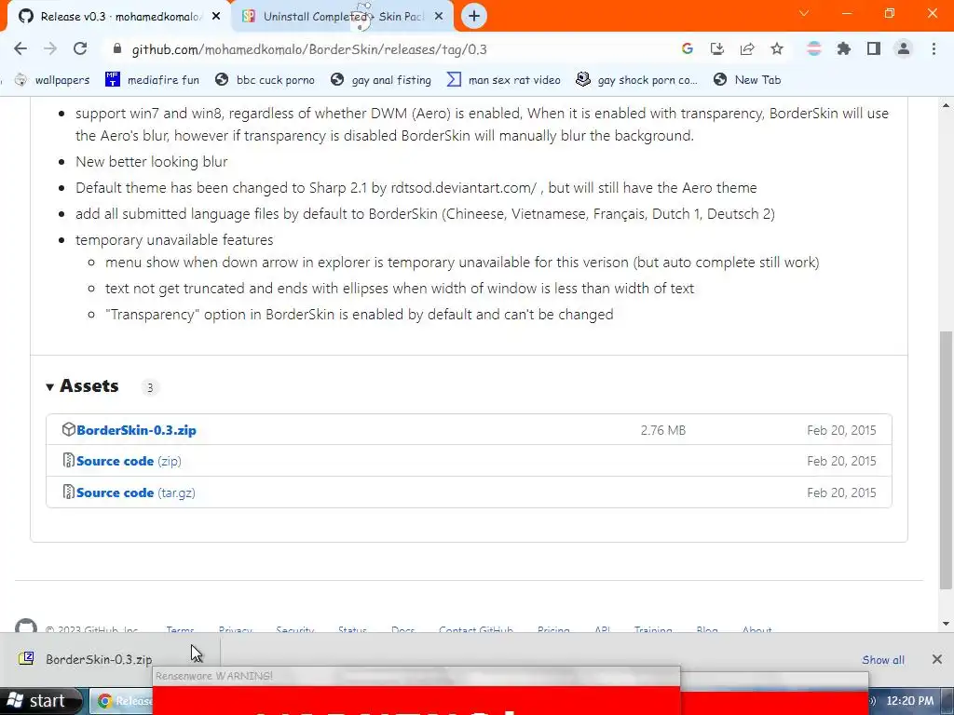Screen dimensions: 954x715
Task: Select the 2.76 MB file size text
Action: pyautogui.click(x=662, y=430)
